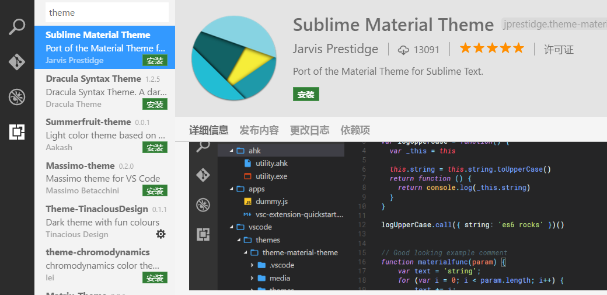Viewport: 607px width, 295px height.
Task: Click the Jarvis Prestidge publisher name in header
Action: (x=335, y=49)
